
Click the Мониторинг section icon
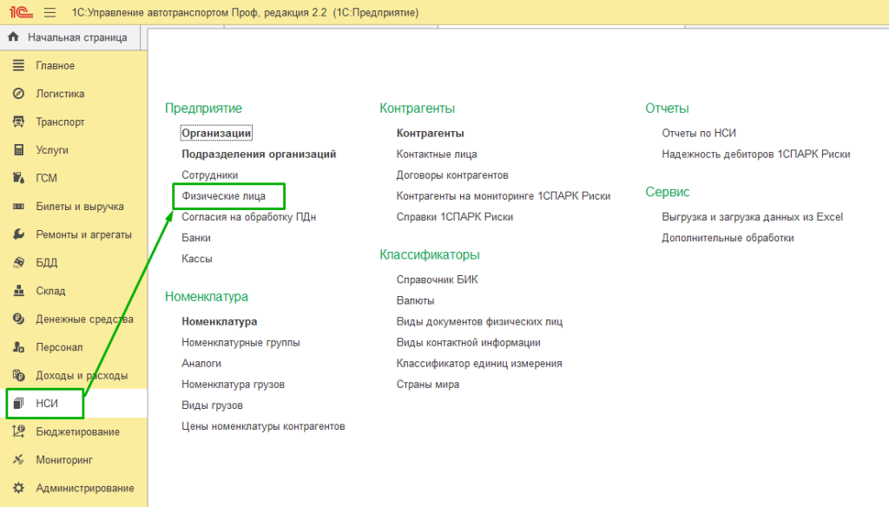click(x=18, y=460)
